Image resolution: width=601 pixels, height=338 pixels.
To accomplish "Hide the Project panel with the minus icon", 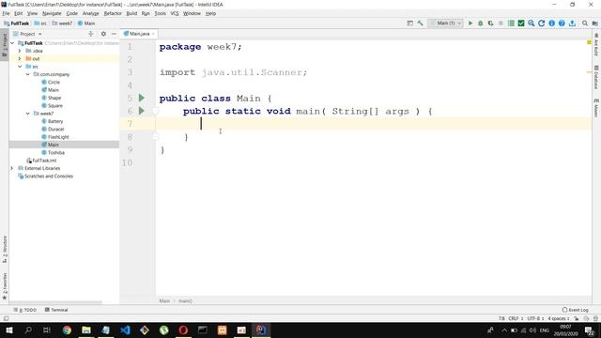I will 114,34.
